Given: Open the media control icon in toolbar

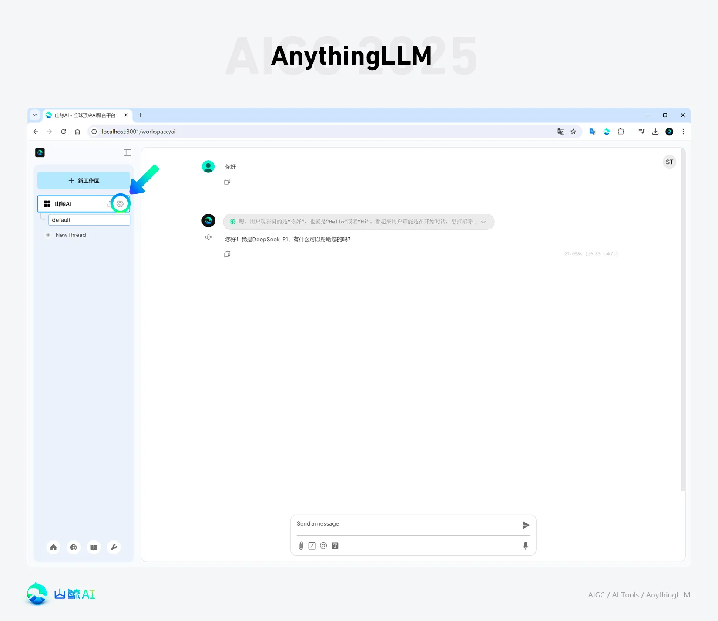Looking at the screenshot, I should click(641, 132).
